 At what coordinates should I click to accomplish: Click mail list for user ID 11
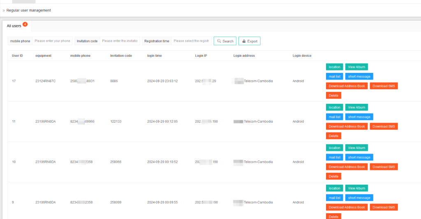point(334,117)
